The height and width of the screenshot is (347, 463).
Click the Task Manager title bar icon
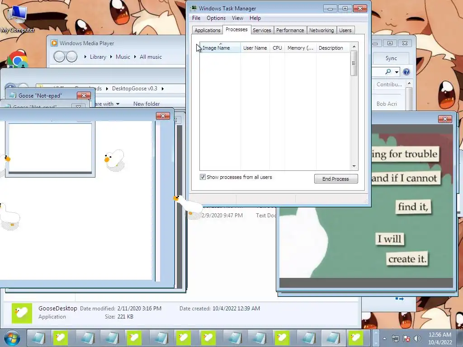[194, 8]
